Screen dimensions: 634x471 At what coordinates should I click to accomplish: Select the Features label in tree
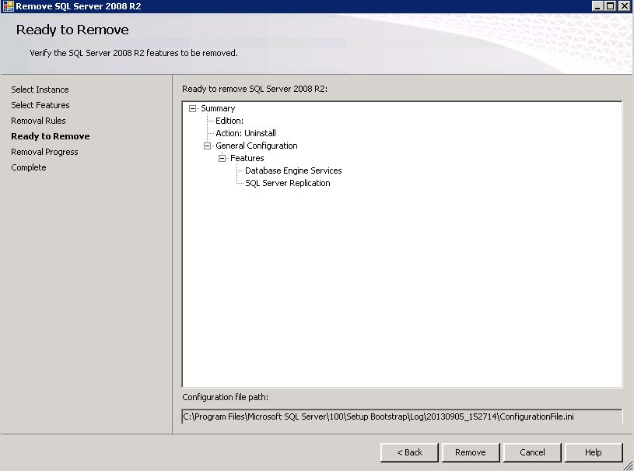tap(247, 158)
